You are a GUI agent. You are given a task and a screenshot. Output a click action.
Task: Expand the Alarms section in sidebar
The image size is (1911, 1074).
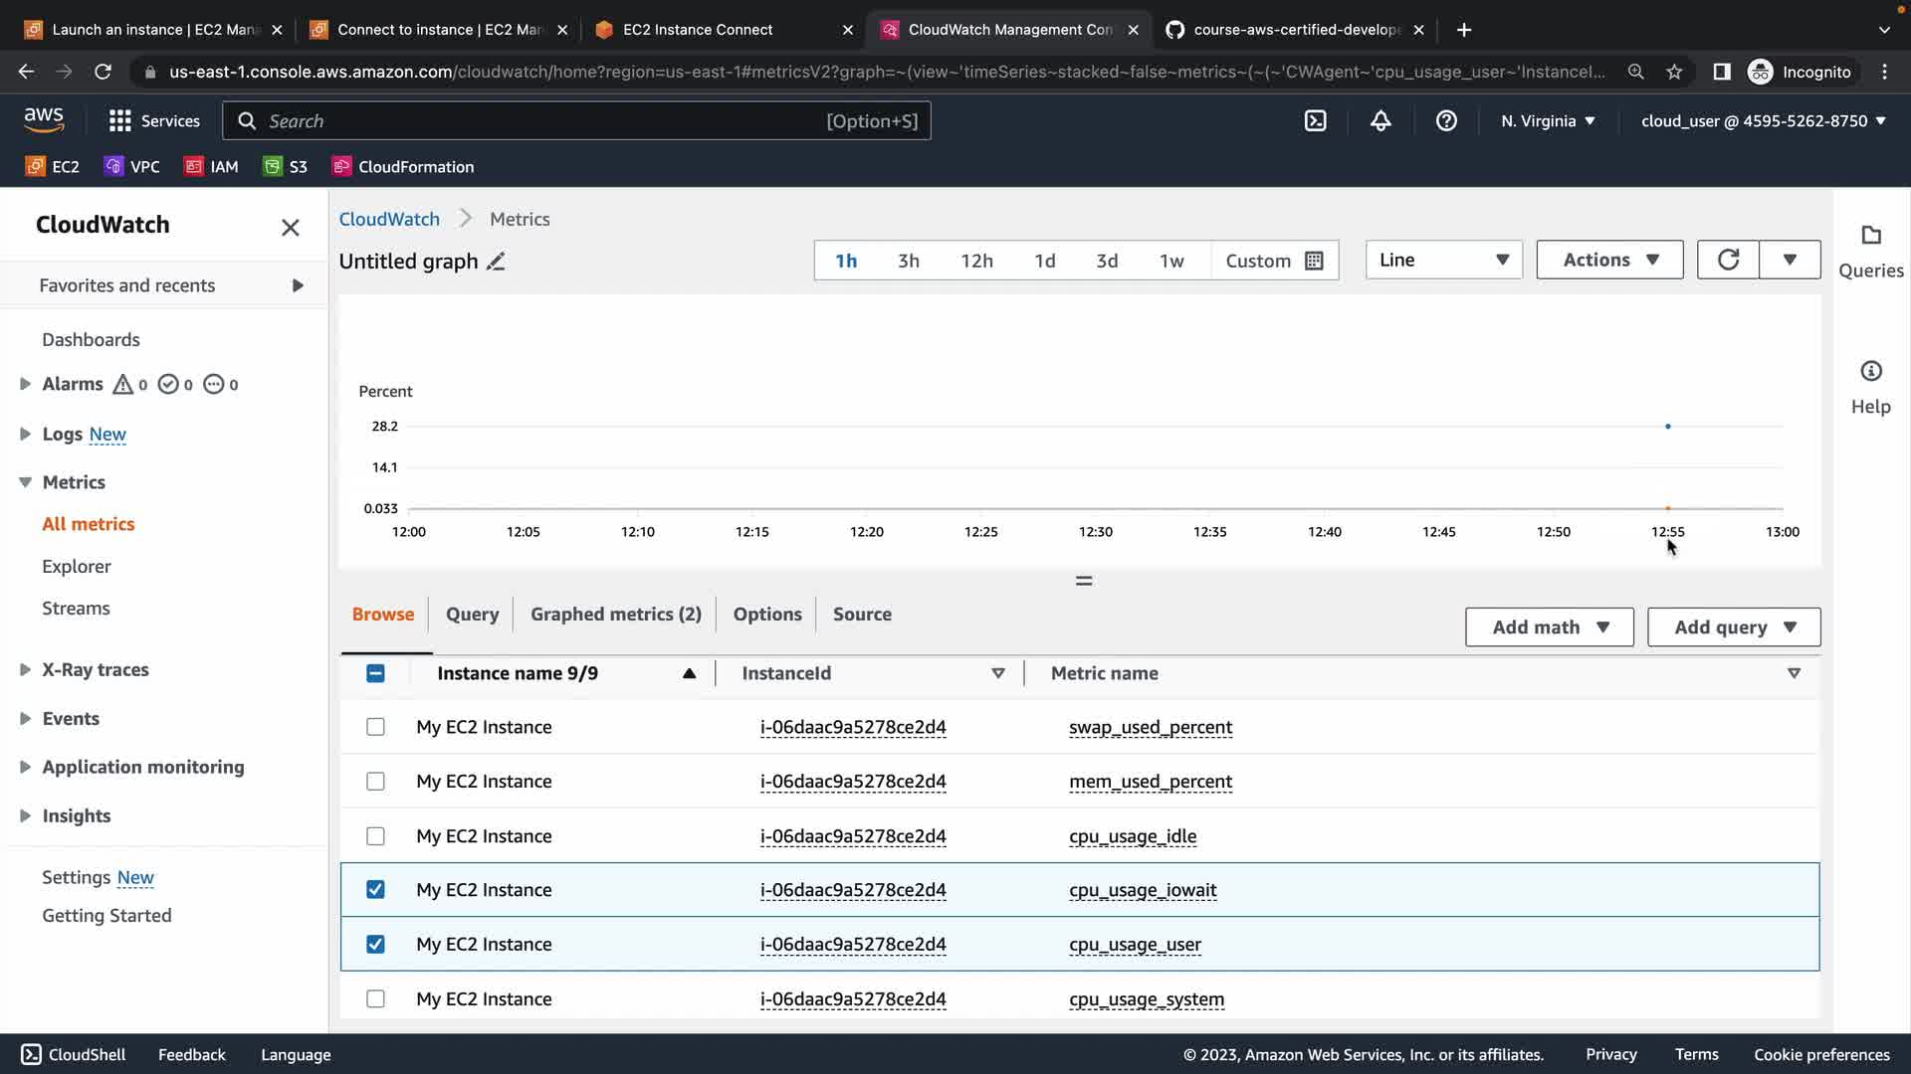coord(25,384)
